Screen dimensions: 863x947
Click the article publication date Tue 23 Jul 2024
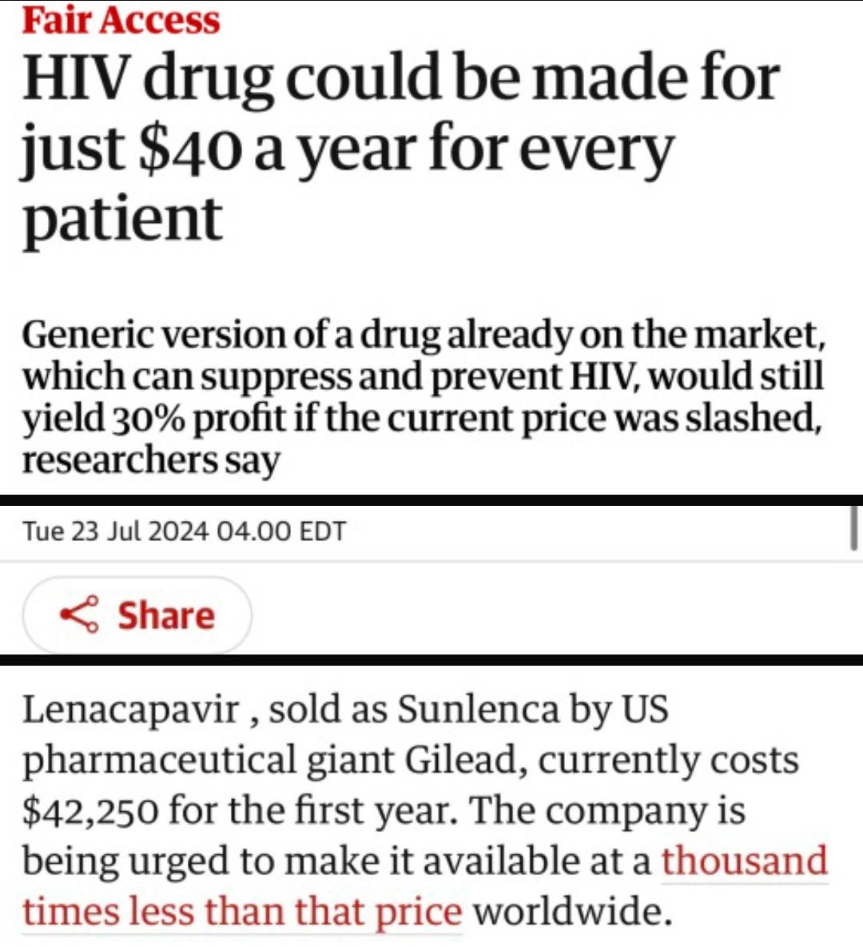click(115, 531)
